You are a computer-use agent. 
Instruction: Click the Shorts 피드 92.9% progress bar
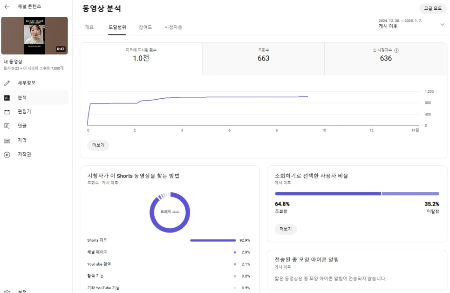click(x=213, y=240)
